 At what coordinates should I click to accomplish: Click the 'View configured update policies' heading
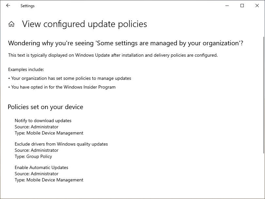coord(84,24)
